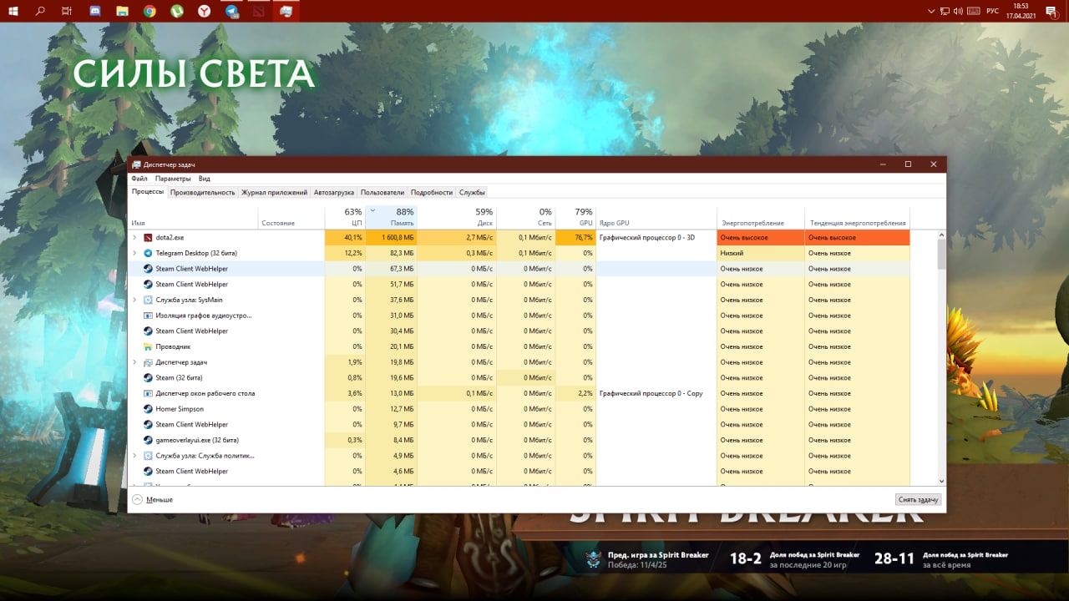The image size is (1069, 601).
Task: Switch to the Производительность tab
Action: [x=203, y=192]
